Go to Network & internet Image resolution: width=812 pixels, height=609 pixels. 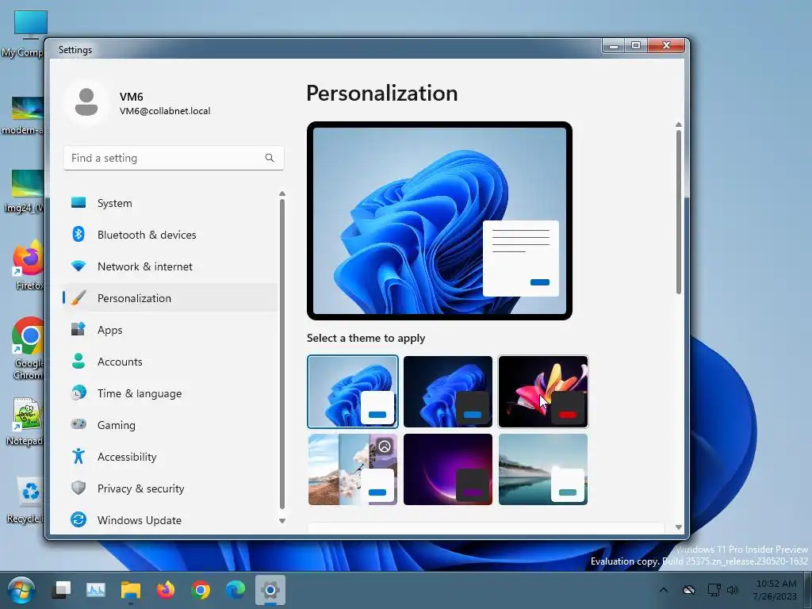click(170, 266)
